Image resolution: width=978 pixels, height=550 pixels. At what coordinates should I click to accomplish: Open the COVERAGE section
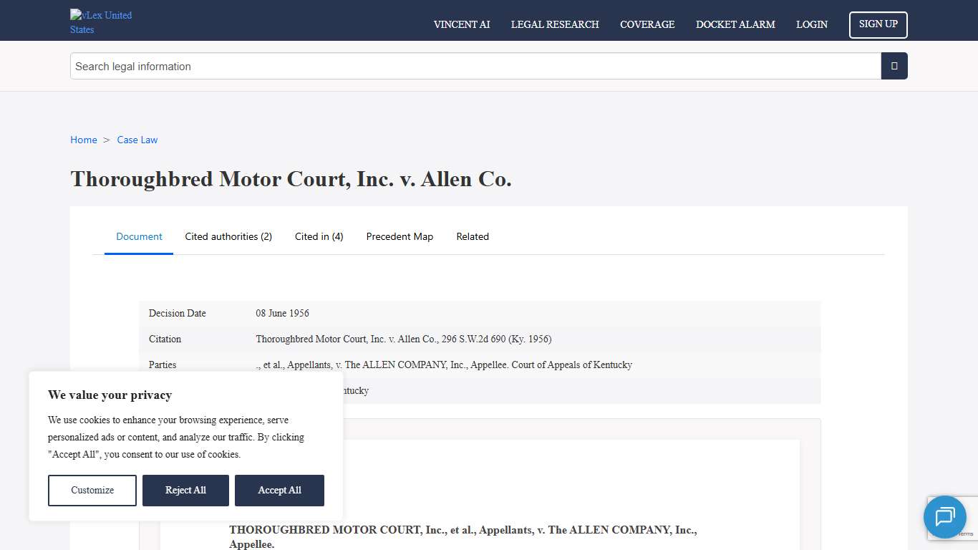coord(647,24)
